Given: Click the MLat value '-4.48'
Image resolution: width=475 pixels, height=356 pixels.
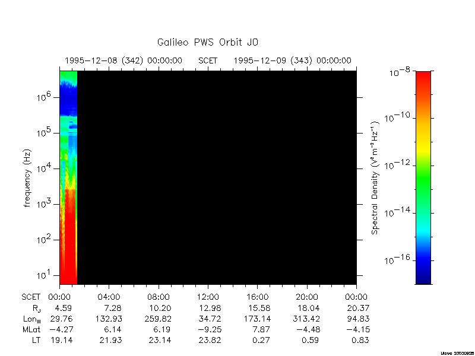Looking at the screenshot, I should [308, 329].
